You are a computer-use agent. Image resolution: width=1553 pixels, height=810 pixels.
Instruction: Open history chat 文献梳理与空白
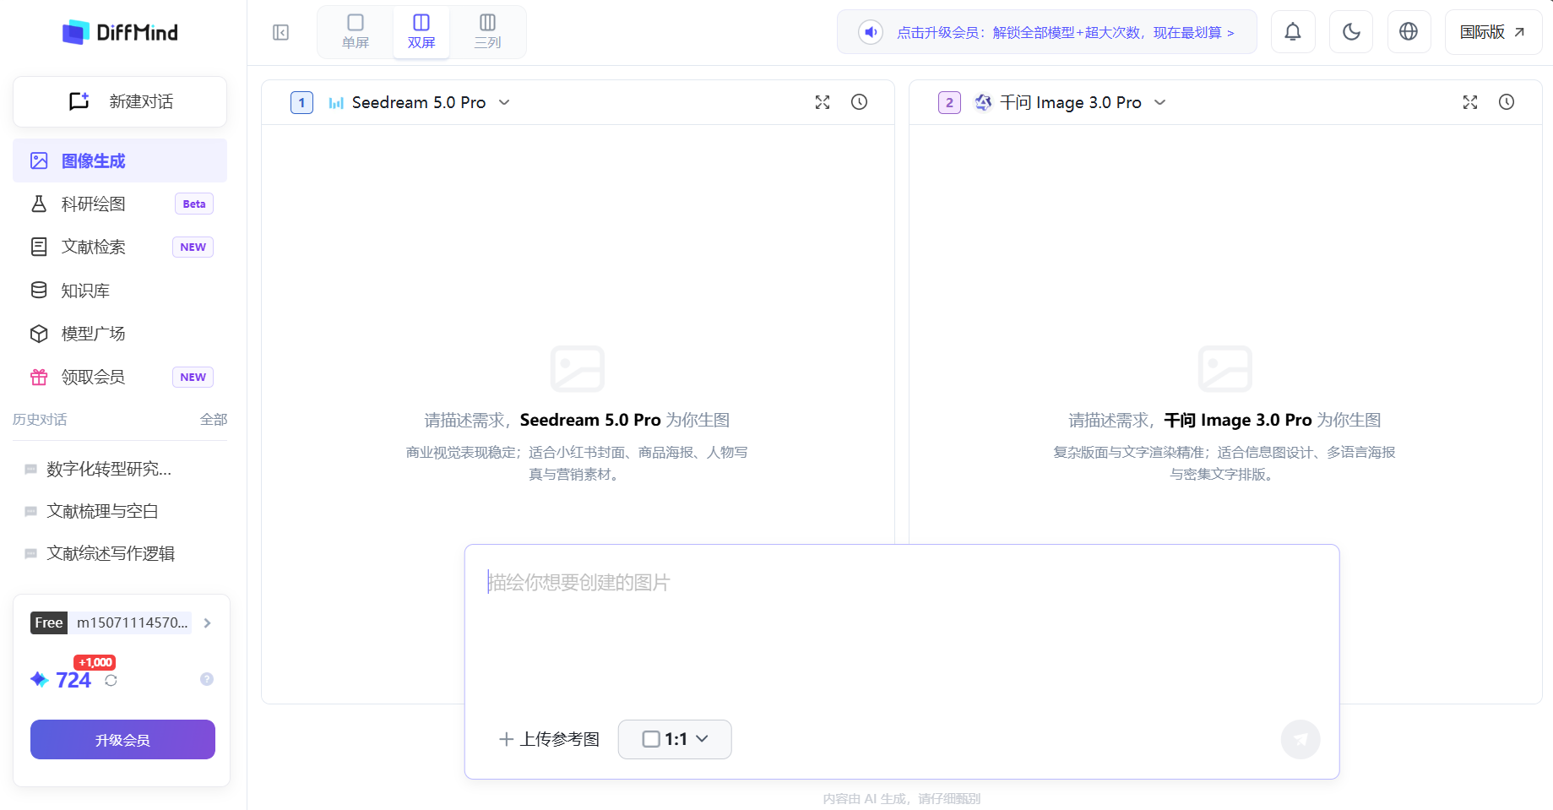(120, 511)
